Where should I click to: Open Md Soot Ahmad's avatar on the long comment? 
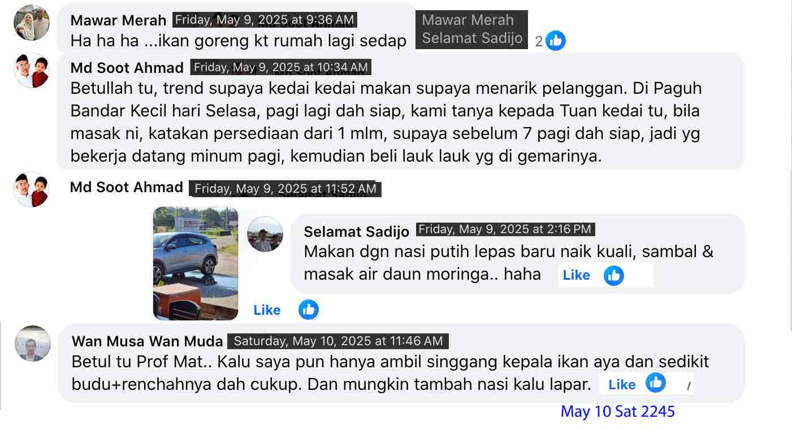click(32, 71)
